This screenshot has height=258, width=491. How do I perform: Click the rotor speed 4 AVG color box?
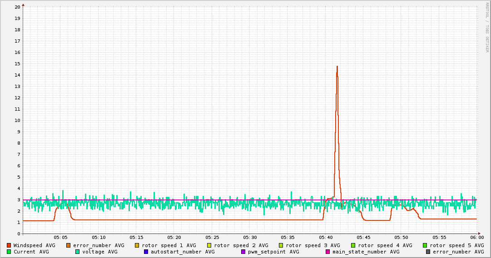353,245
